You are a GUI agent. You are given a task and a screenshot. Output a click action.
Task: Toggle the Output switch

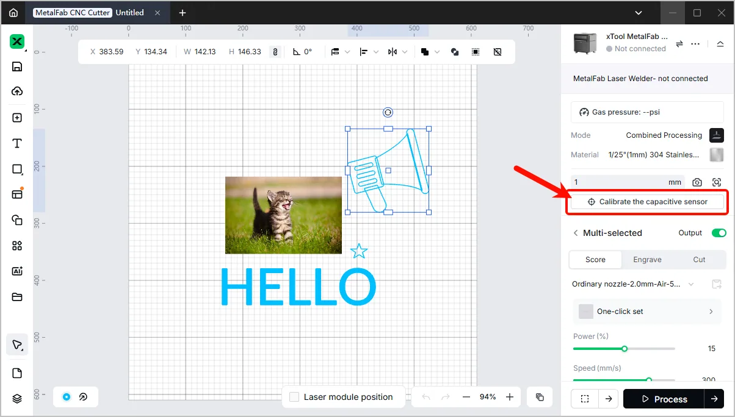tap(719, 233)
